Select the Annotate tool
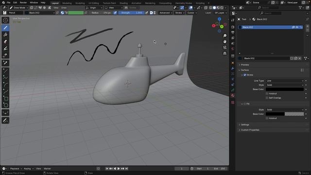Viewport: 311px width, 175px height. (x=5, y=120)
